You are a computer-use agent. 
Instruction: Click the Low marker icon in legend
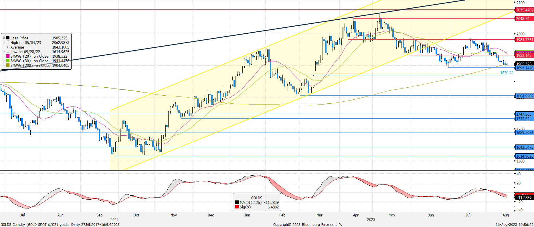click(x=8, y=52)
